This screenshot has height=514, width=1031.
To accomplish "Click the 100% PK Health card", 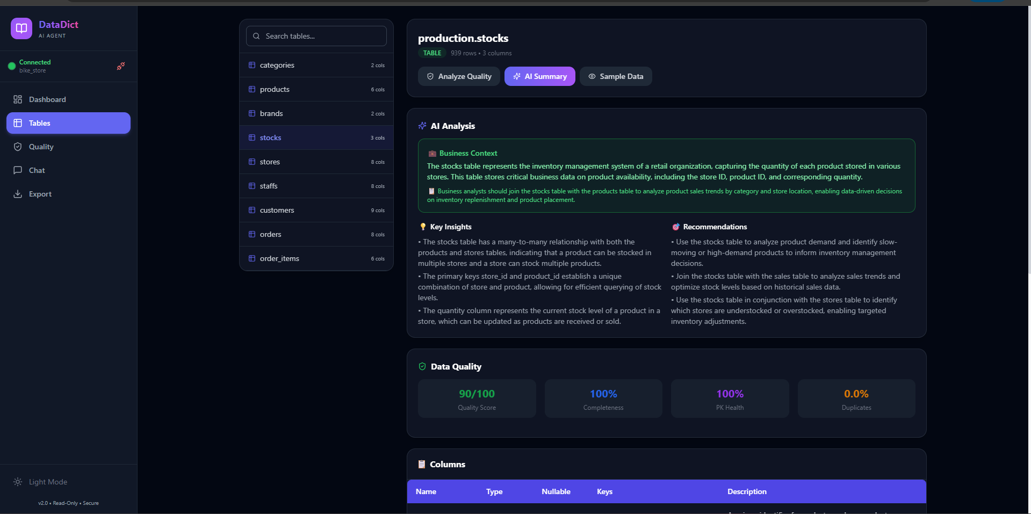I will tap(730, 399).
